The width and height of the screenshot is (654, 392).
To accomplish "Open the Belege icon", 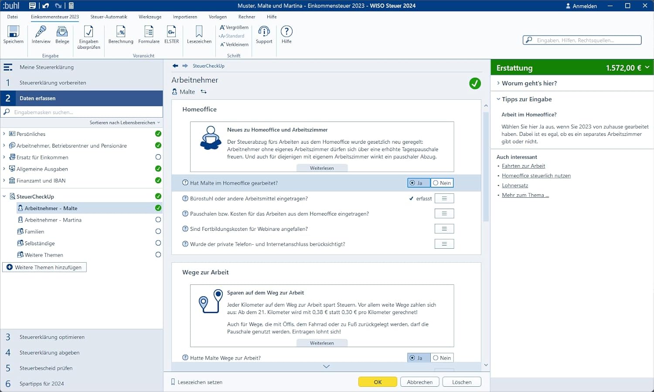I will 62,35.
